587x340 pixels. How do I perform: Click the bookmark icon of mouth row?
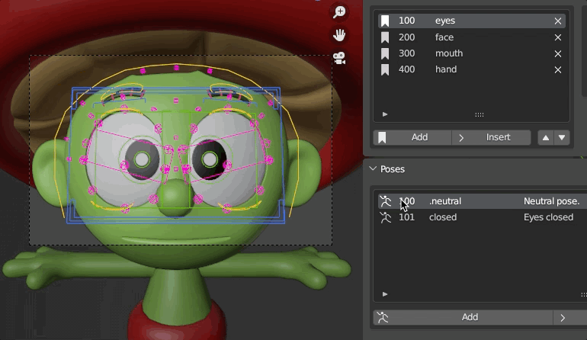point(385,53)
